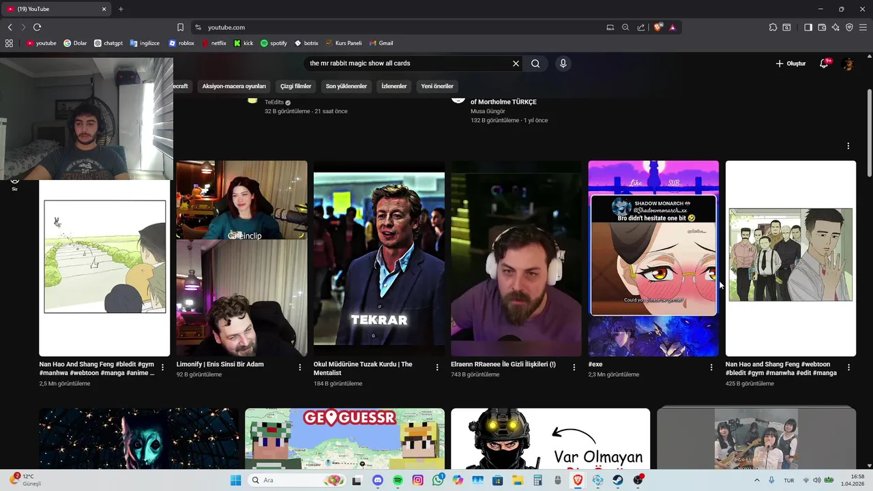Viewport: 873px width, 491px height.
Task: Click the Musa Güngör channel name
Action: (488, 111)
